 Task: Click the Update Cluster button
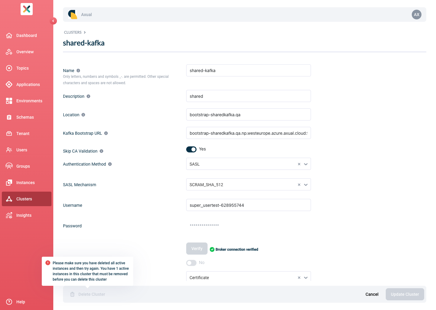pos(405,294)
